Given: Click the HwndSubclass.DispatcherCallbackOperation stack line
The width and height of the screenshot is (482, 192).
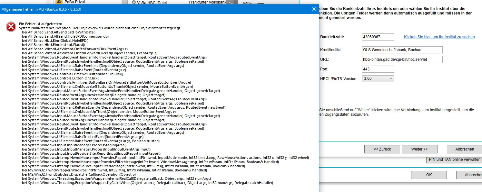Looking at the screenshot, I should 79,175.
